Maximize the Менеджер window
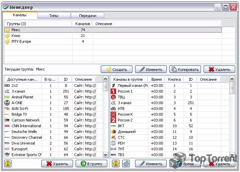Image resolution: width=240 pixels, height=172 pixels. 225,7
